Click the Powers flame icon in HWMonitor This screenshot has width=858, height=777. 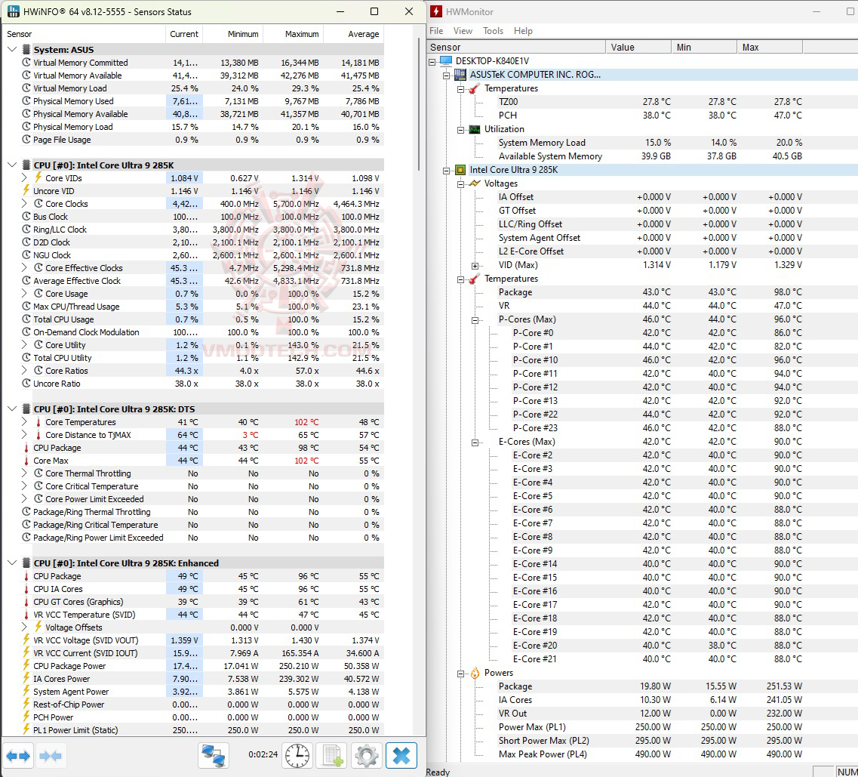[475, 673]
